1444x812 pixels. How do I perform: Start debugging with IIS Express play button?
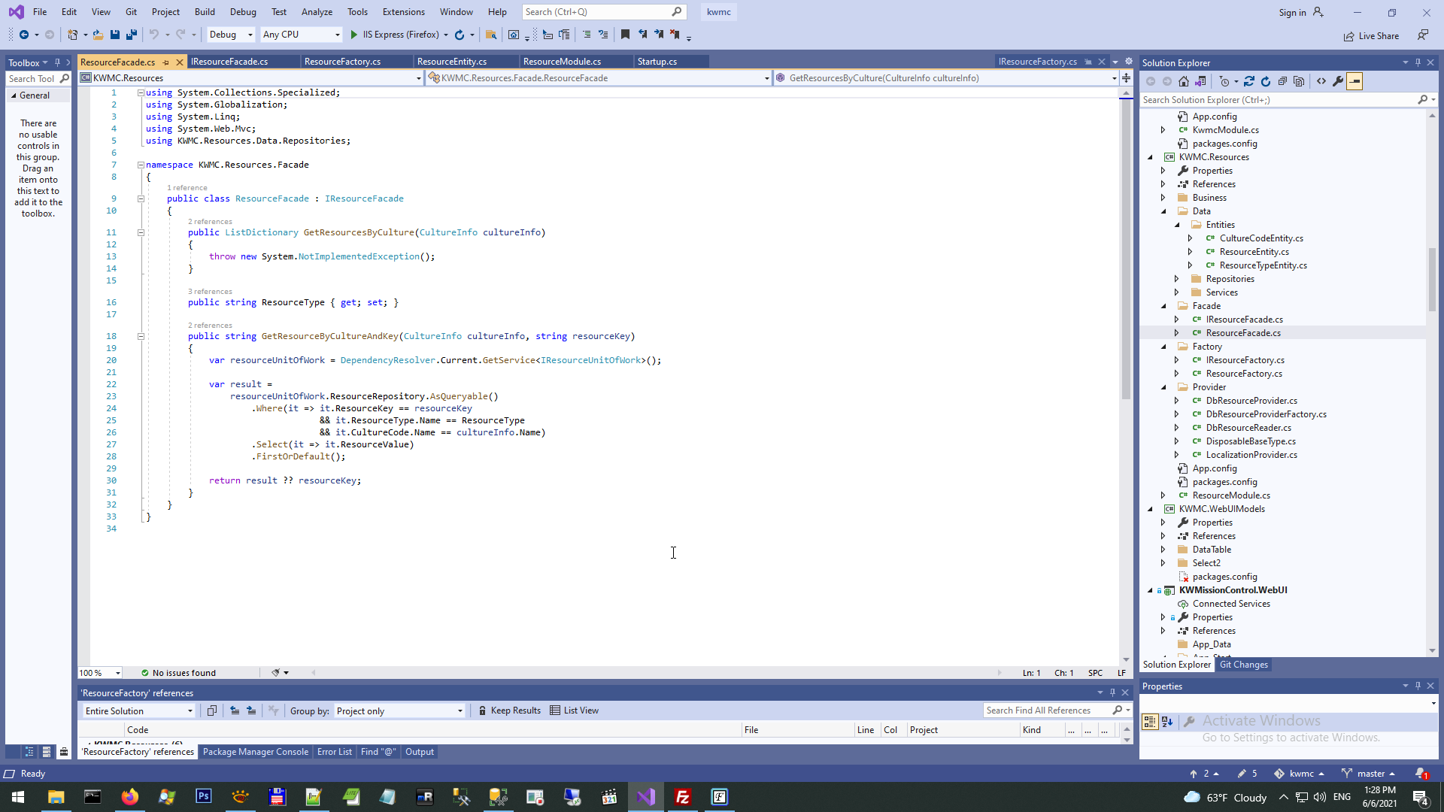point(354,35)
